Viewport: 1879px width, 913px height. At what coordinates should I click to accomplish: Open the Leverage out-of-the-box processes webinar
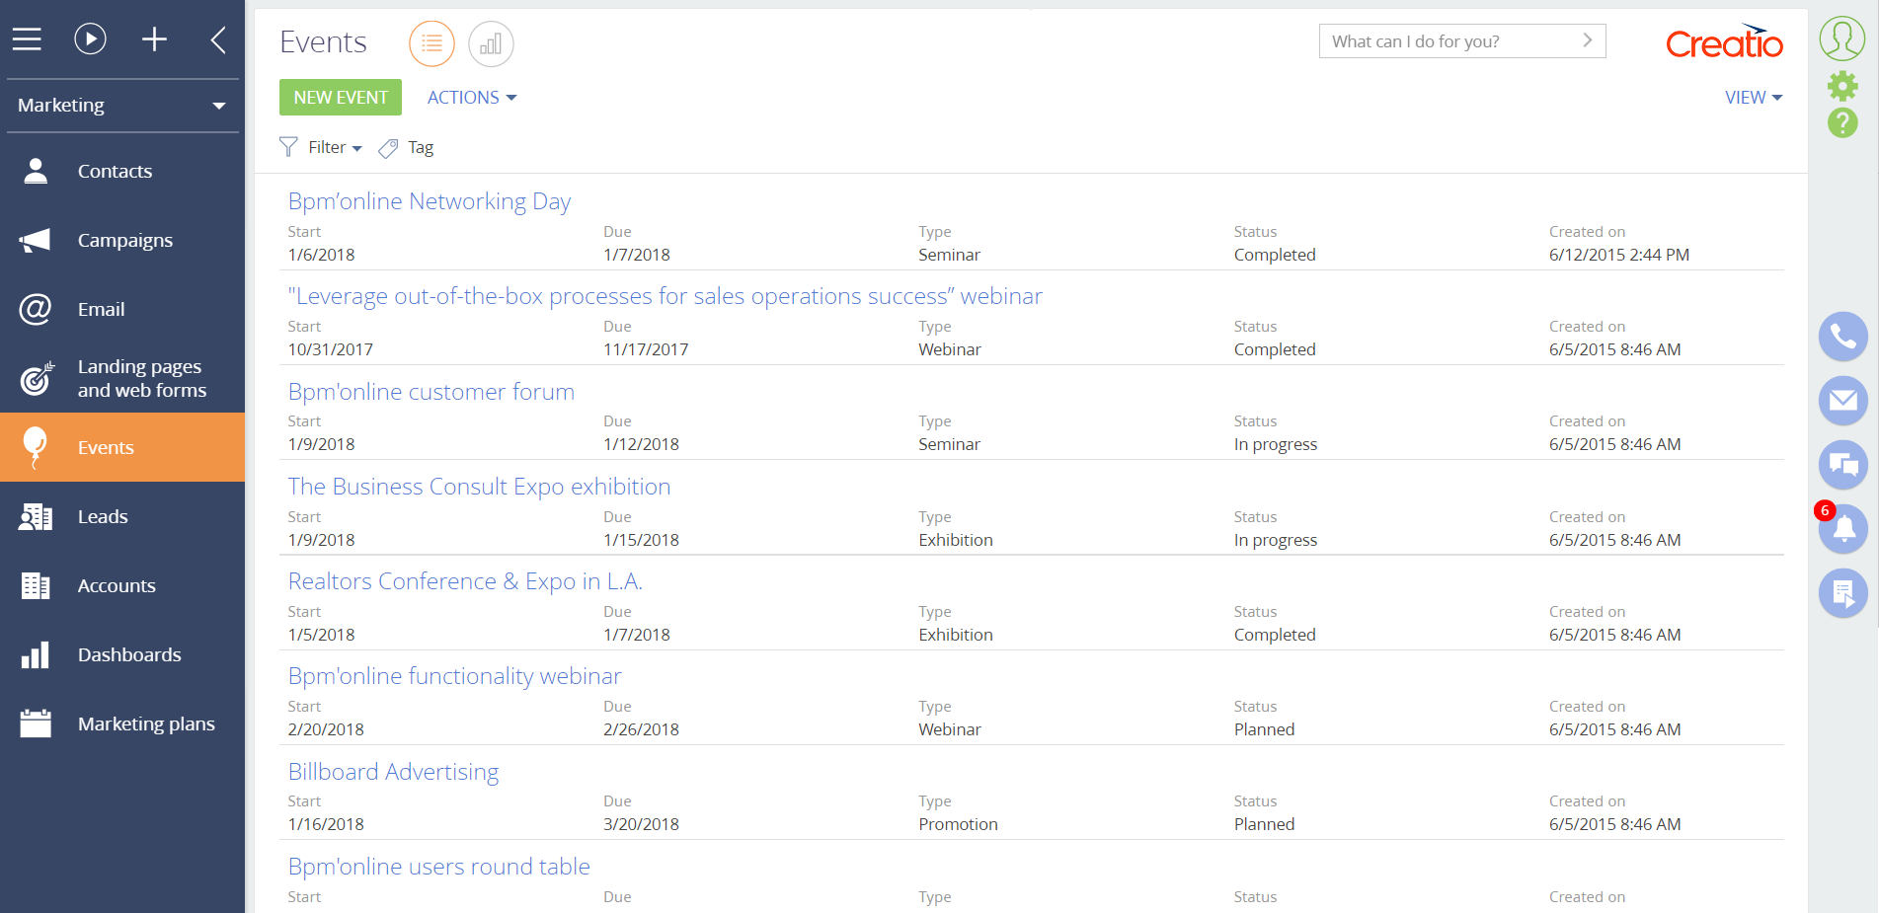click(665, 296)
